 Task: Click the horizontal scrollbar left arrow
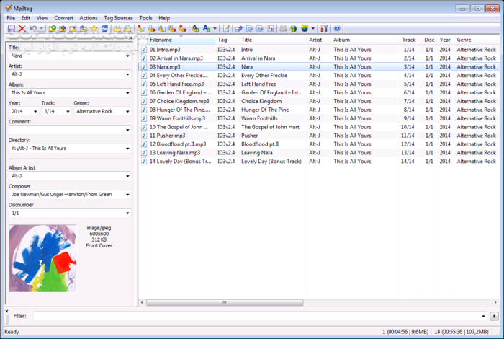coord(143,303)
